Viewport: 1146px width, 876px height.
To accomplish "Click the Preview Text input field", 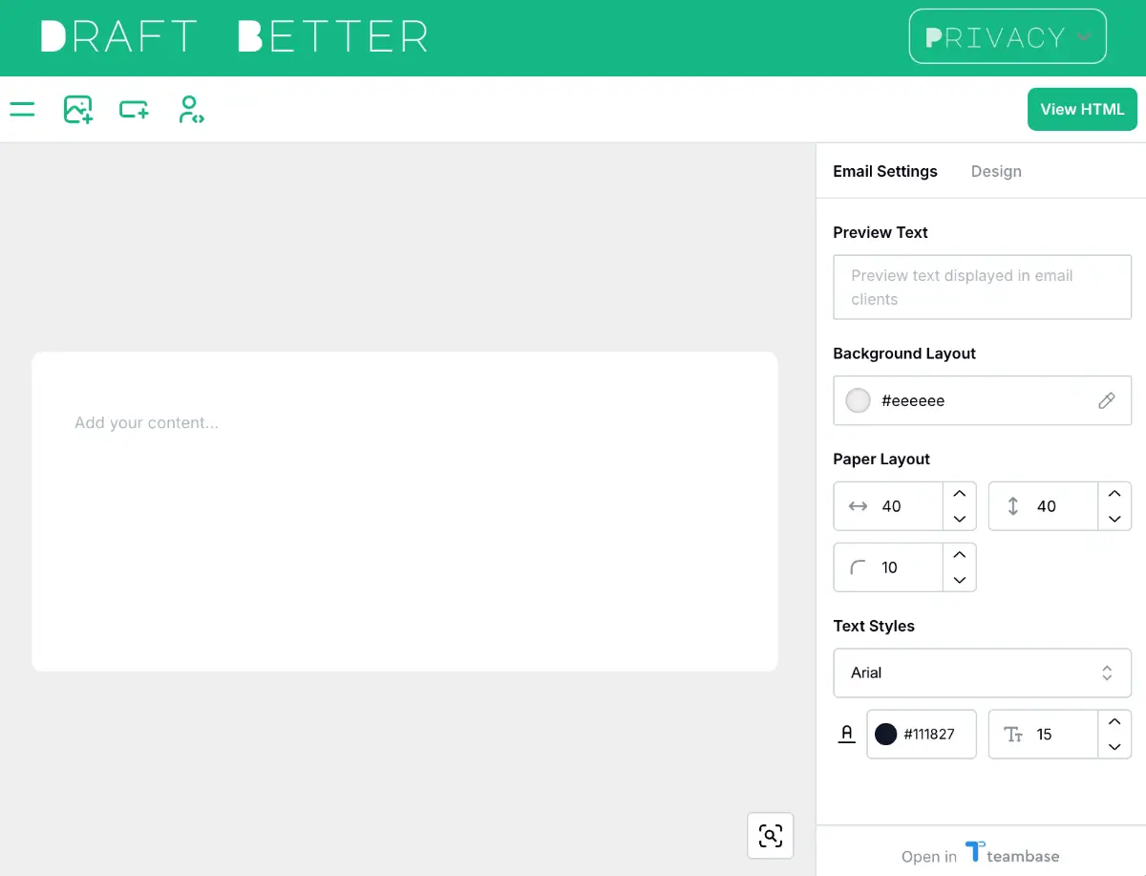I will click(981, 287).
